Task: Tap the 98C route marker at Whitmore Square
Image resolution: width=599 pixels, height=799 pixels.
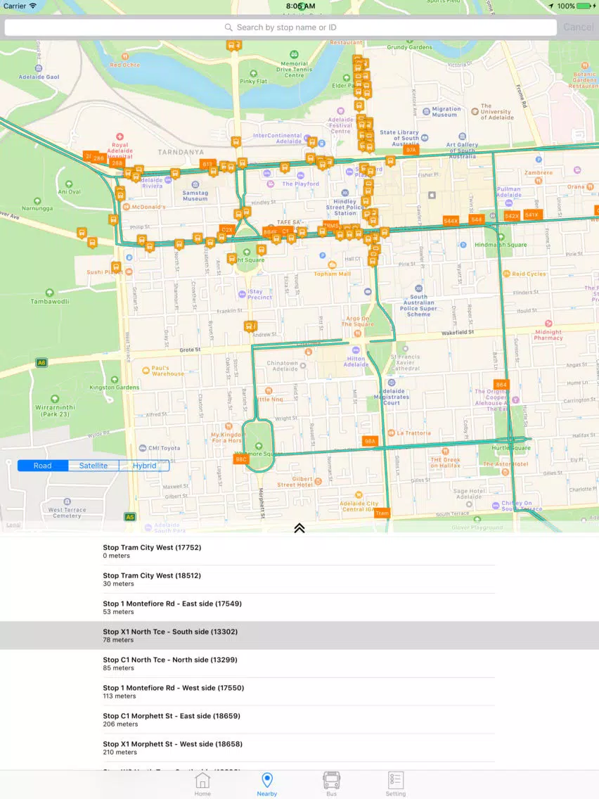Action: 241,459
